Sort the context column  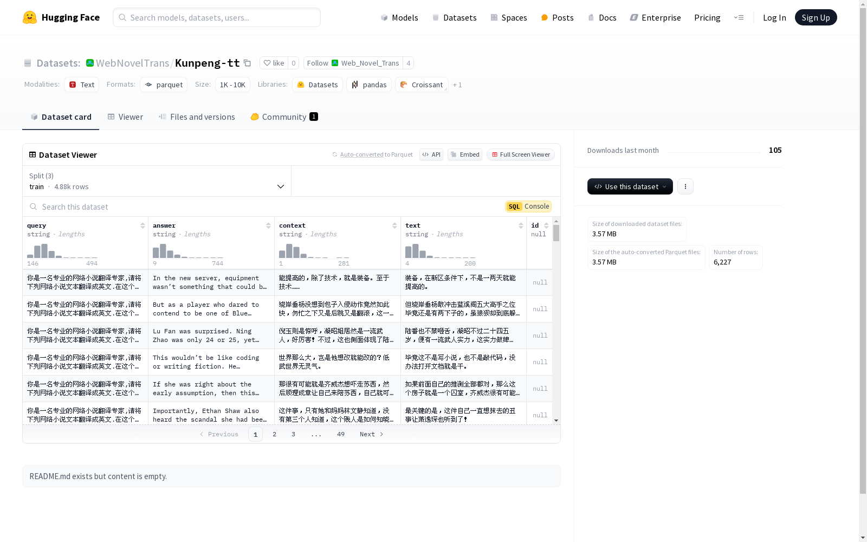[x=394, y=225]
